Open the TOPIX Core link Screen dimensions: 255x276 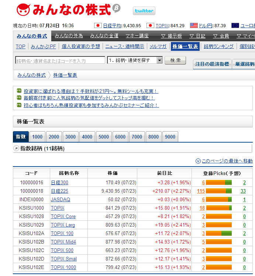[63, 216]
